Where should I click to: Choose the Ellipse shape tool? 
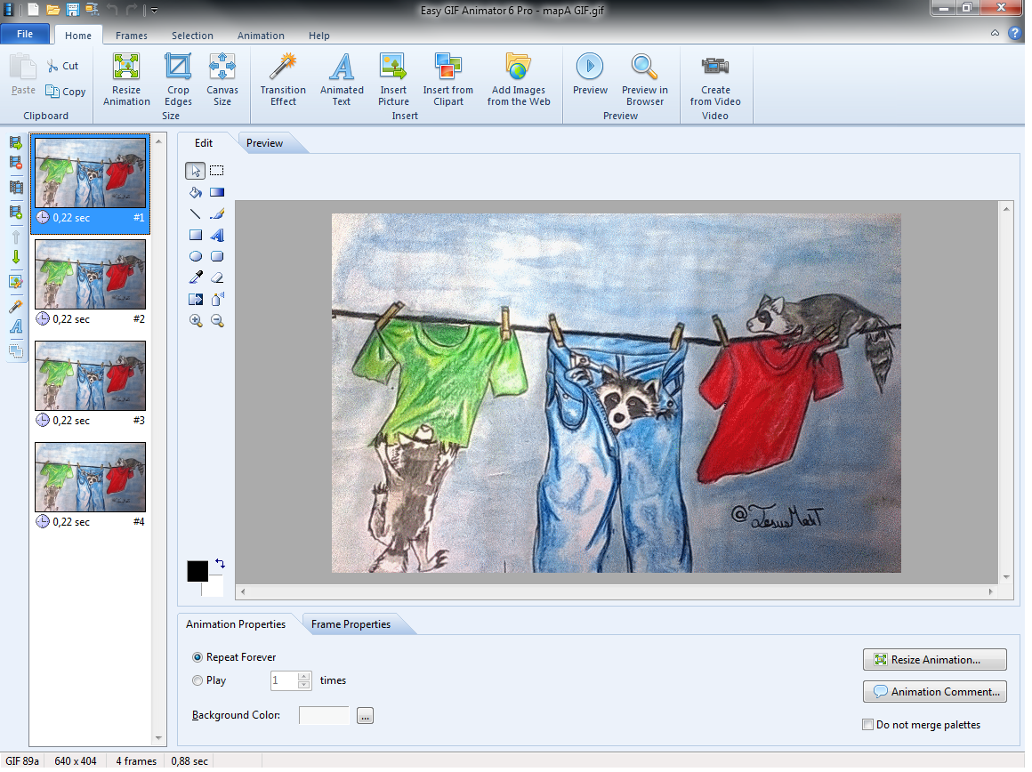196,256
